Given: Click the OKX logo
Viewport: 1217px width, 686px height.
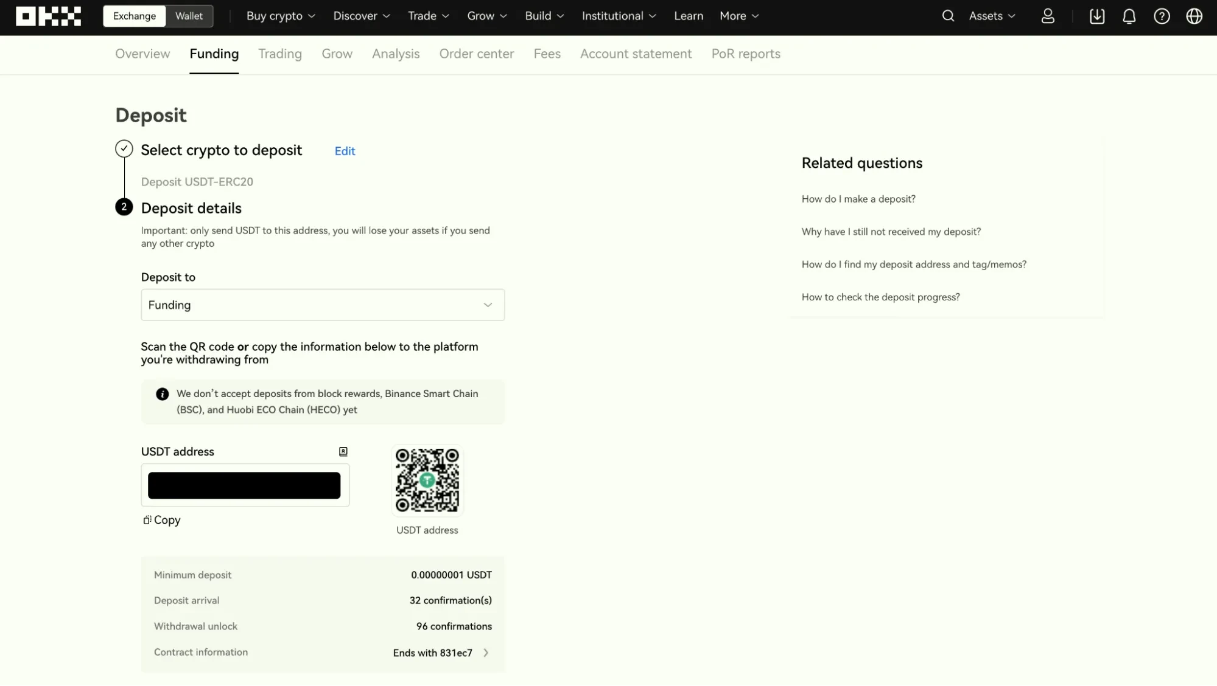Looking at the screenshot, I should (x=48, y=16).
